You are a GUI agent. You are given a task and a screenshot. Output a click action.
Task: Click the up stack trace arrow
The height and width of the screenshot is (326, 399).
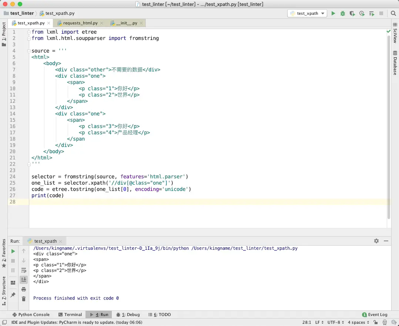(x=24, y=251)
